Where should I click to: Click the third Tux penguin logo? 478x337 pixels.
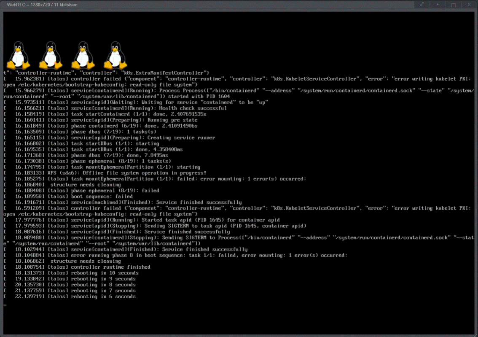click(x=83, y=55)
